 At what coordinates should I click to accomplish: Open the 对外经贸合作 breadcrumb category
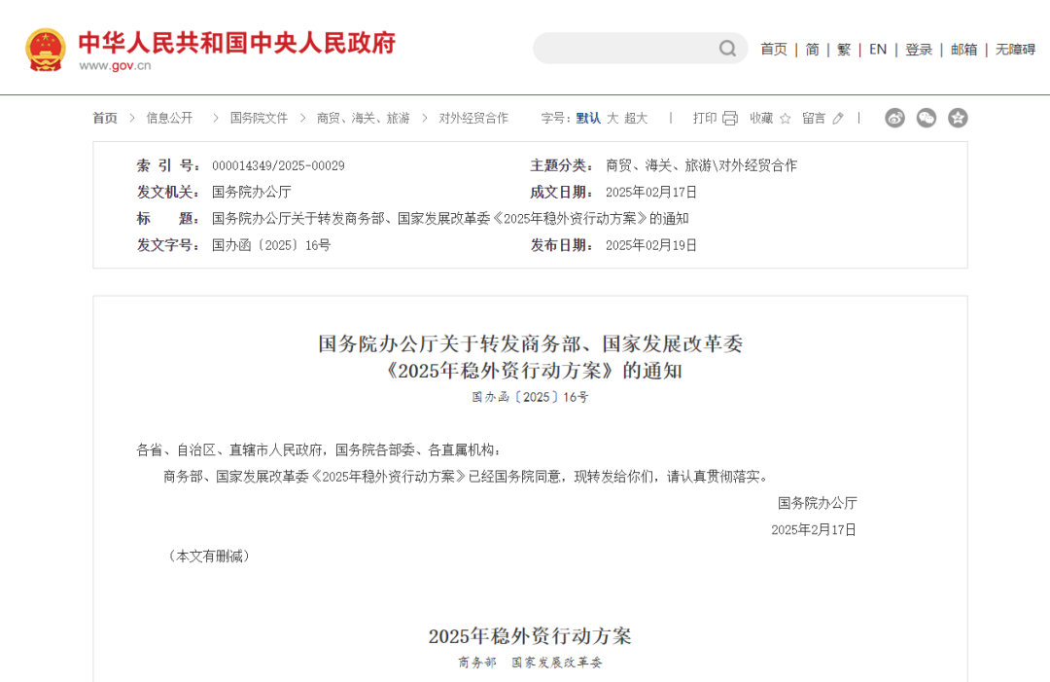click(x=472, y=118)
